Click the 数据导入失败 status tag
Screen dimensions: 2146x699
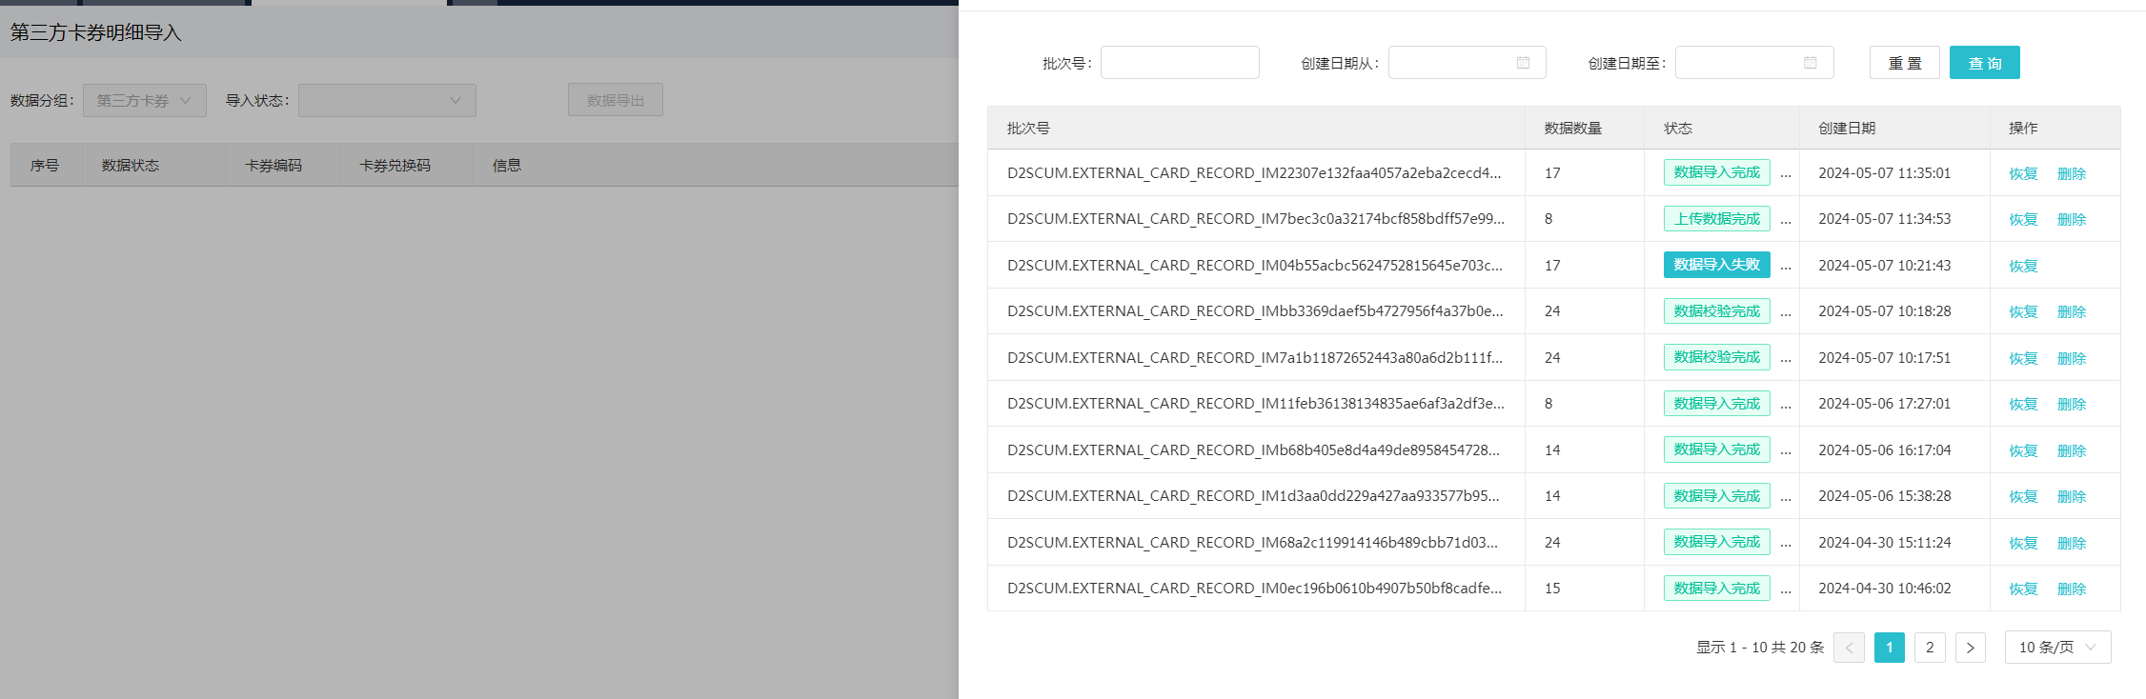click(x=1717, y=265)
